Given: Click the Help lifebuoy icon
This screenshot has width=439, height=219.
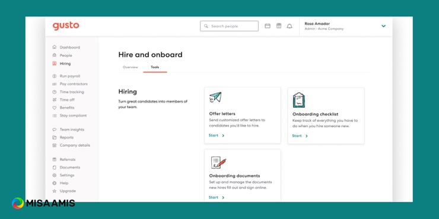Looking at the screenshot, I should coord(55,183).
